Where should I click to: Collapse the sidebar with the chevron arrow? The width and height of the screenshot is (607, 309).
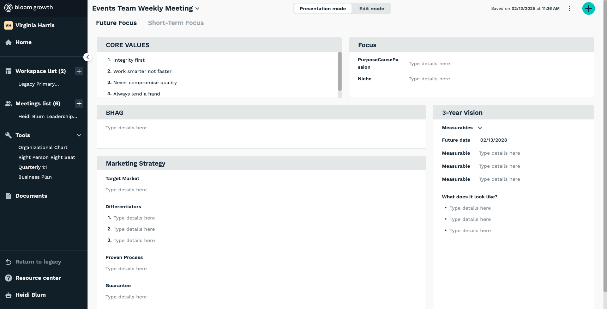click(x=88, y=57)
